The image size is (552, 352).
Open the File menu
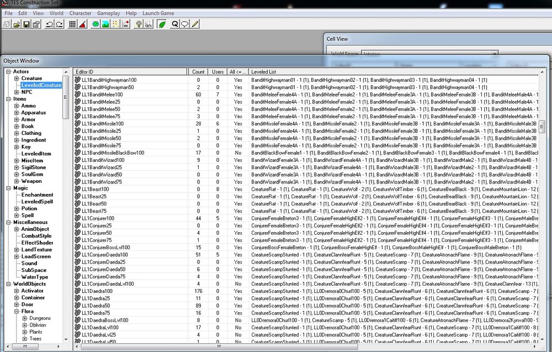pyautogui.click(x=8, y=13)
